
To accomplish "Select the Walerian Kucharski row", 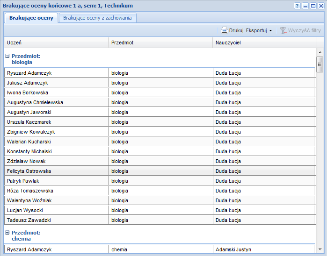I will pyautogui.click(x=160, y=142).
